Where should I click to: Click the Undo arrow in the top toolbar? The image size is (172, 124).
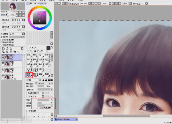[x=55, y=3]
